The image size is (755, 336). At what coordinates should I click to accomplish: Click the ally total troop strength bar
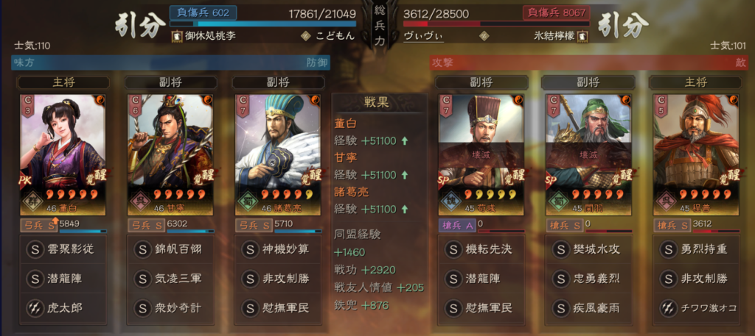(x=263, y=24)
